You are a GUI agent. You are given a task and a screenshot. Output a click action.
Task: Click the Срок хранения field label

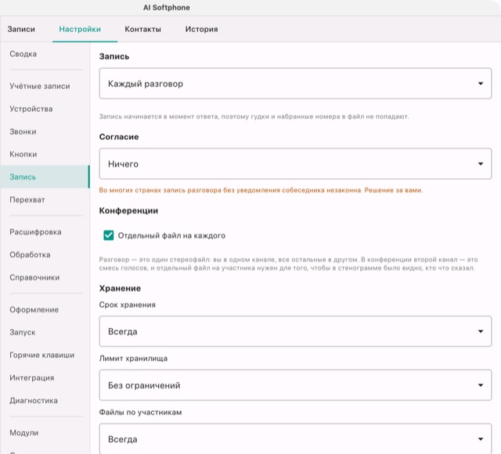click(127, 305)
